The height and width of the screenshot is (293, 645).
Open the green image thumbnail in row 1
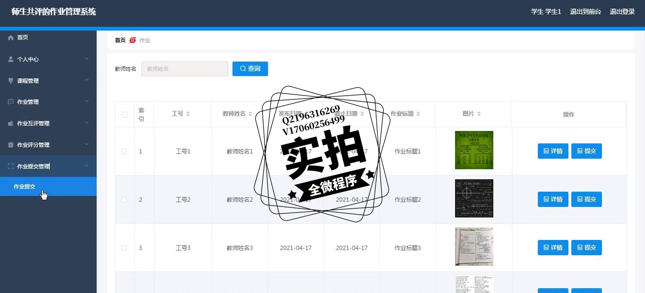[474, 150]
